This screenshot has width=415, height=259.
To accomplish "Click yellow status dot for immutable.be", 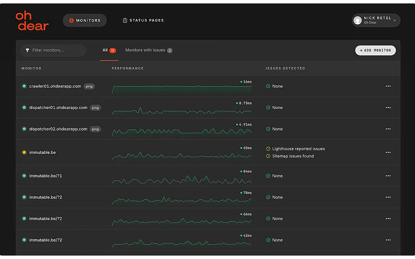I will coord(24,152).
